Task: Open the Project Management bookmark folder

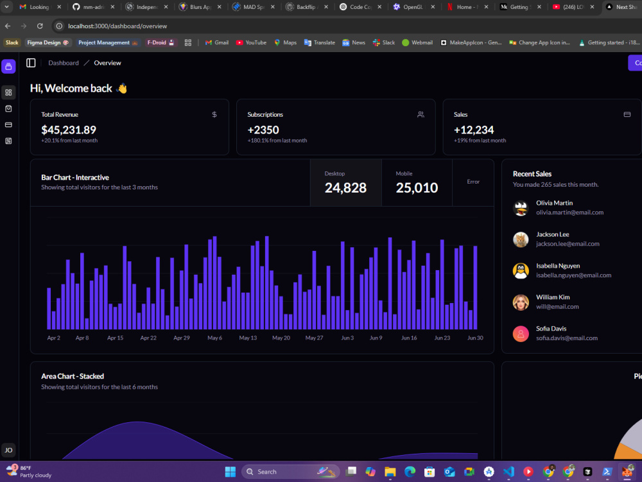Action: click(x=108, y=42)
